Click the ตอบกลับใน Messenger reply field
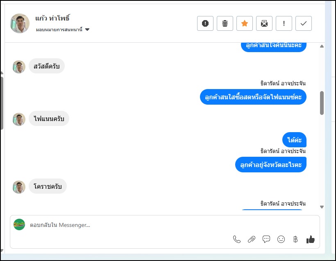The width and height of the screenshot is (336, 261). point(123,225)
